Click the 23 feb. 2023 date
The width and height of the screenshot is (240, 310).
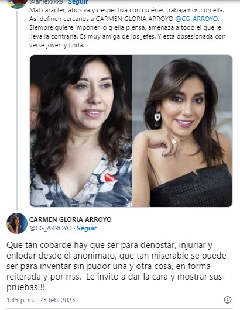point(57,300)
